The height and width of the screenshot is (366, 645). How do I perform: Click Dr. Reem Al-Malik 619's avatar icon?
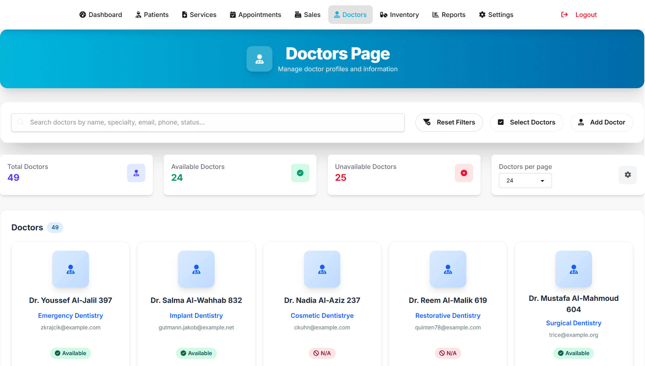tap(448, 269)
